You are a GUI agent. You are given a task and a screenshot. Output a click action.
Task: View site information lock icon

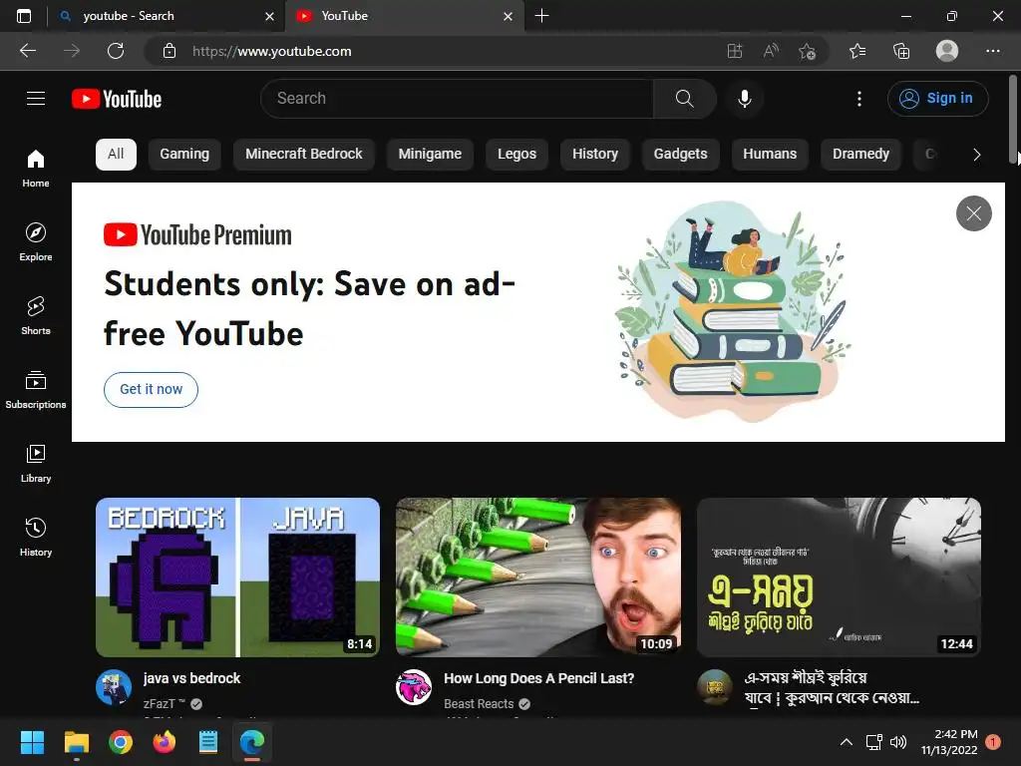click(x=170, y=51)
